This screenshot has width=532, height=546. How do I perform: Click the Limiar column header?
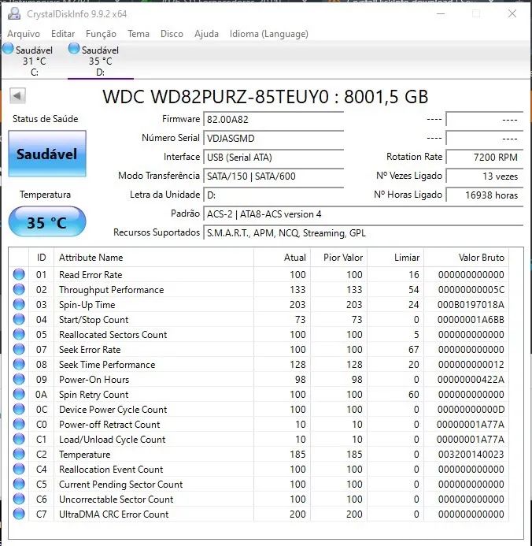point(395,258)
